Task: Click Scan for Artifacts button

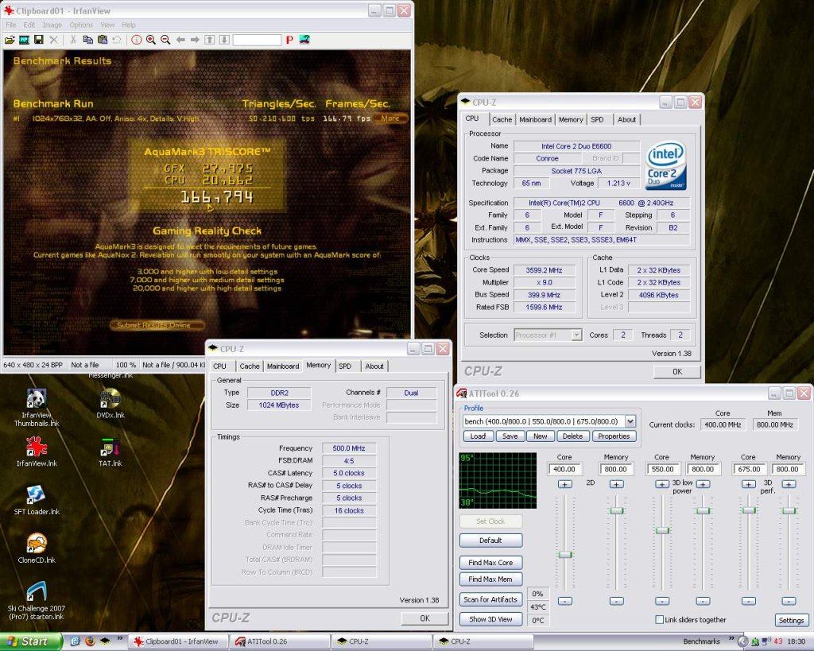Action: coord(490,599)
